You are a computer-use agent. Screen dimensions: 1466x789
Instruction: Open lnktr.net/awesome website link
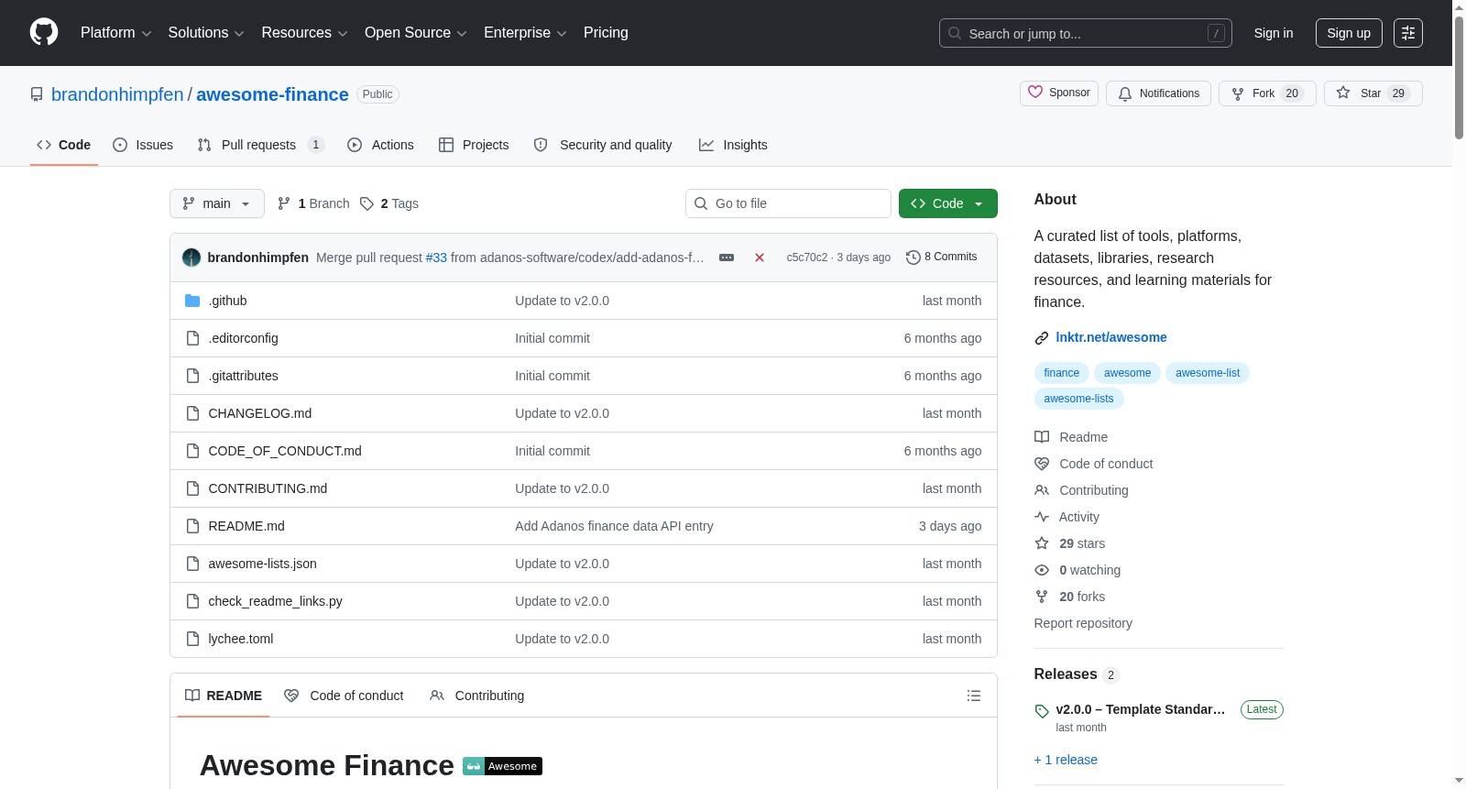pyautogui.click(x=1110, y=337)
